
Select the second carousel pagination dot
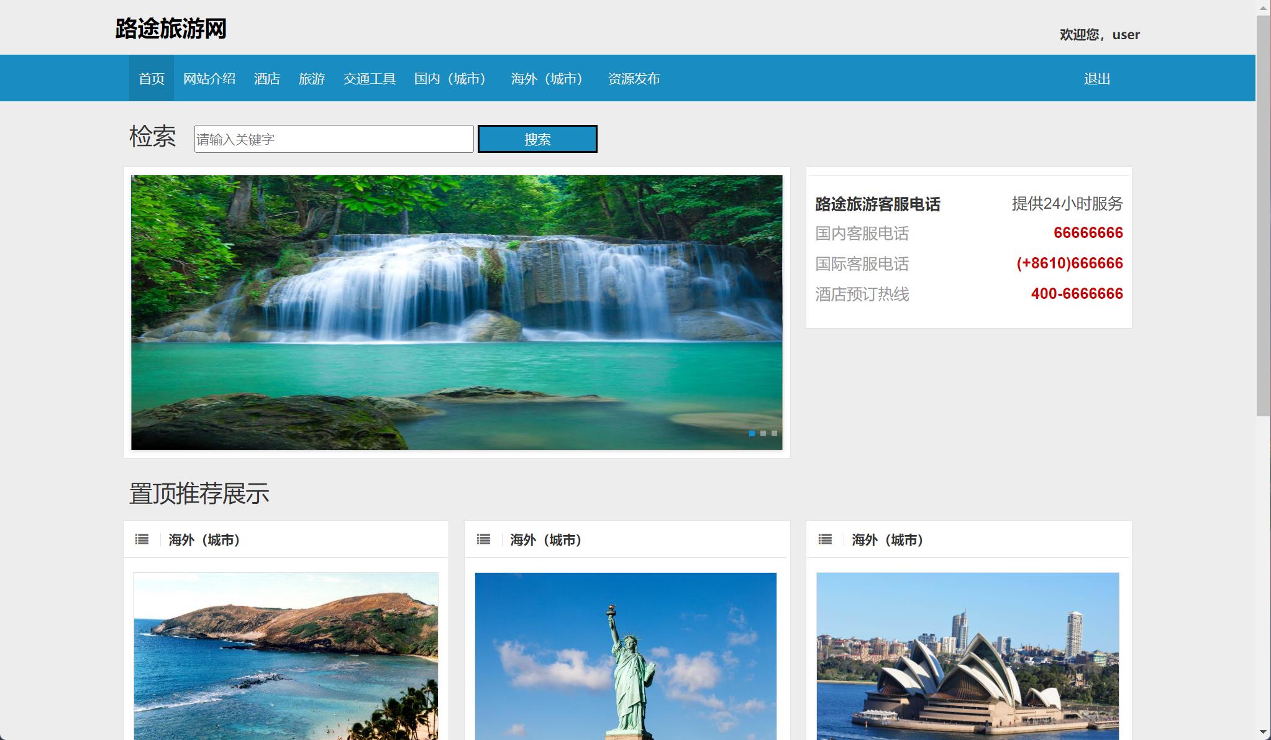pos(762,433)
